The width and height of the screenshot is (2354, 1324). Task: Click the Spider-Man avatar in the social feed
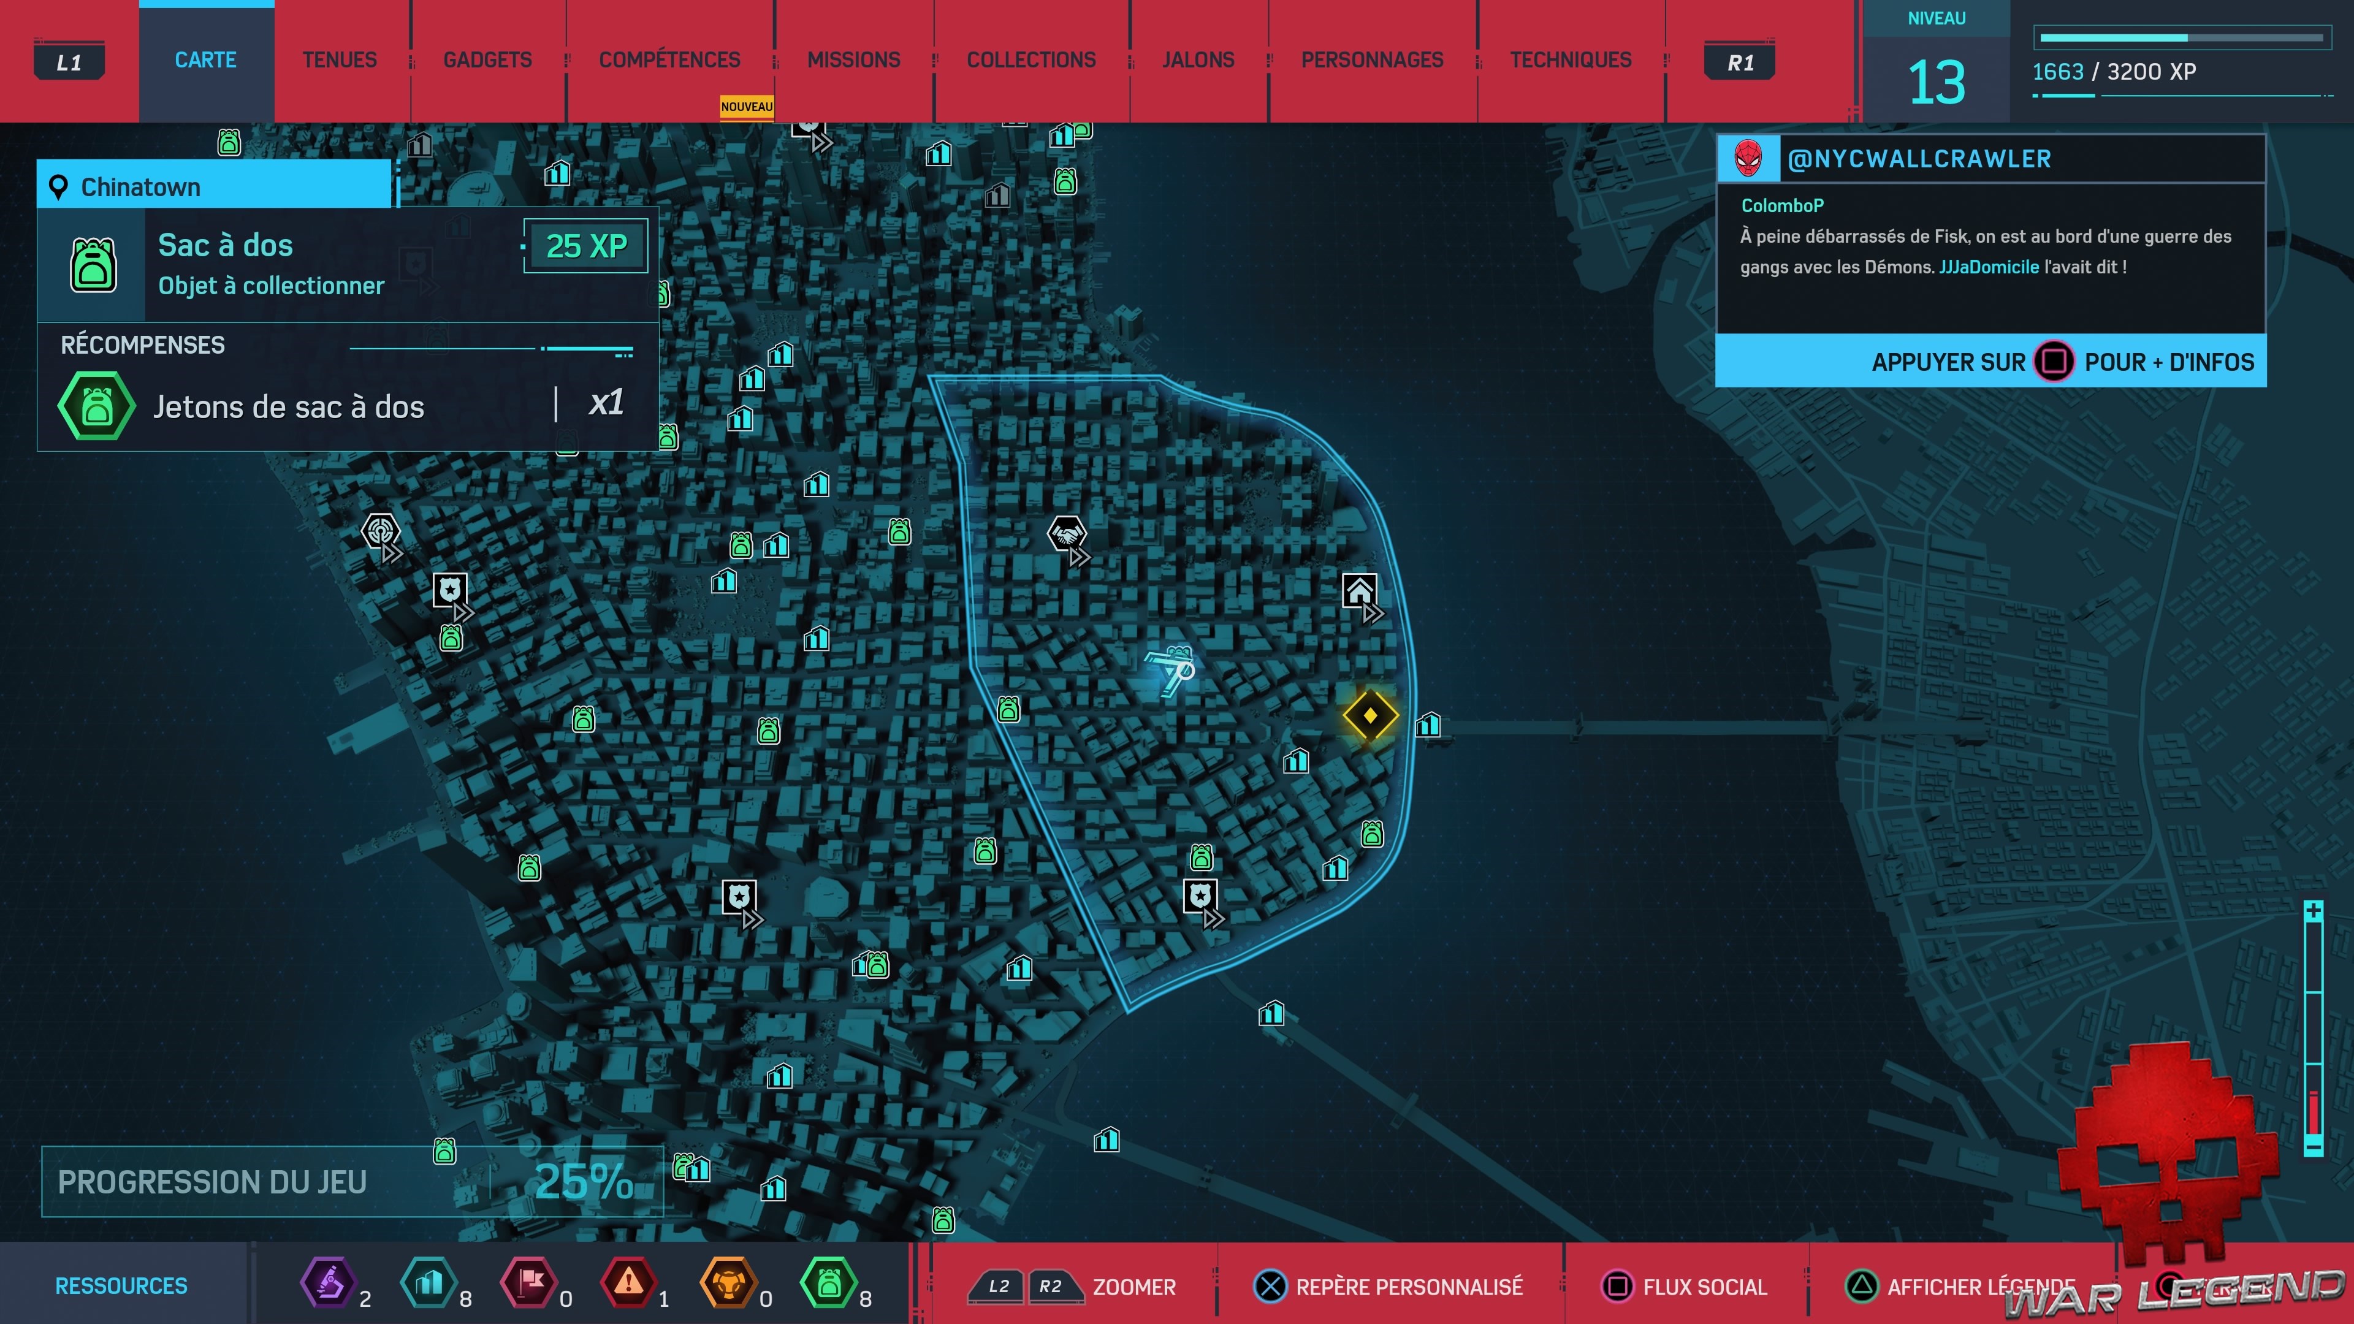1747,159
